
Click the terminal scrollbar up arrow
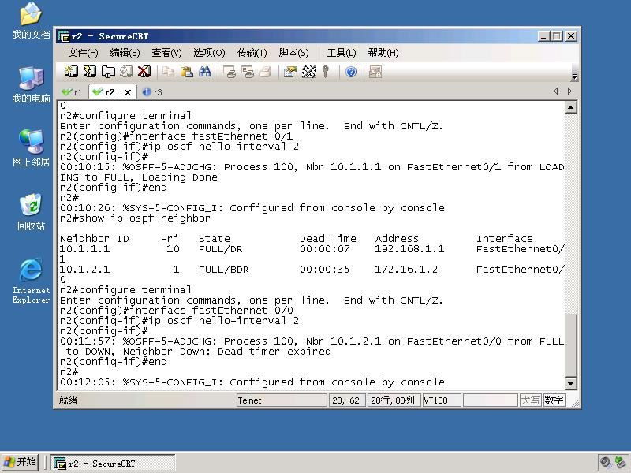(570, 107)
